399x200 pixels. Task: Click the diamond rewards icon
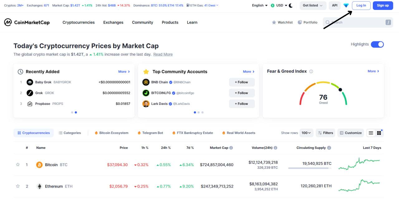[x=346, y=5]
